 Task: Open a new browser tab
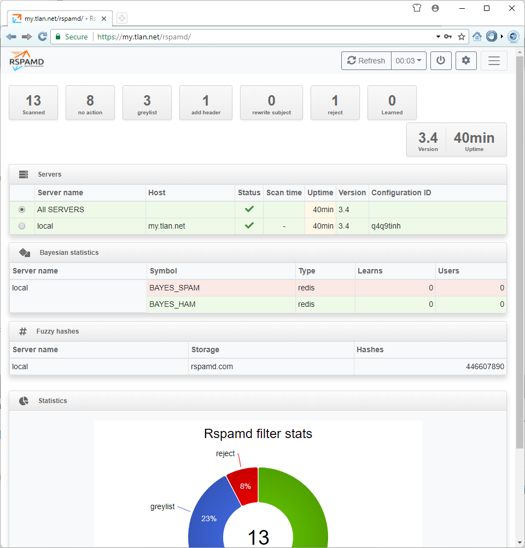coord(121,18)
